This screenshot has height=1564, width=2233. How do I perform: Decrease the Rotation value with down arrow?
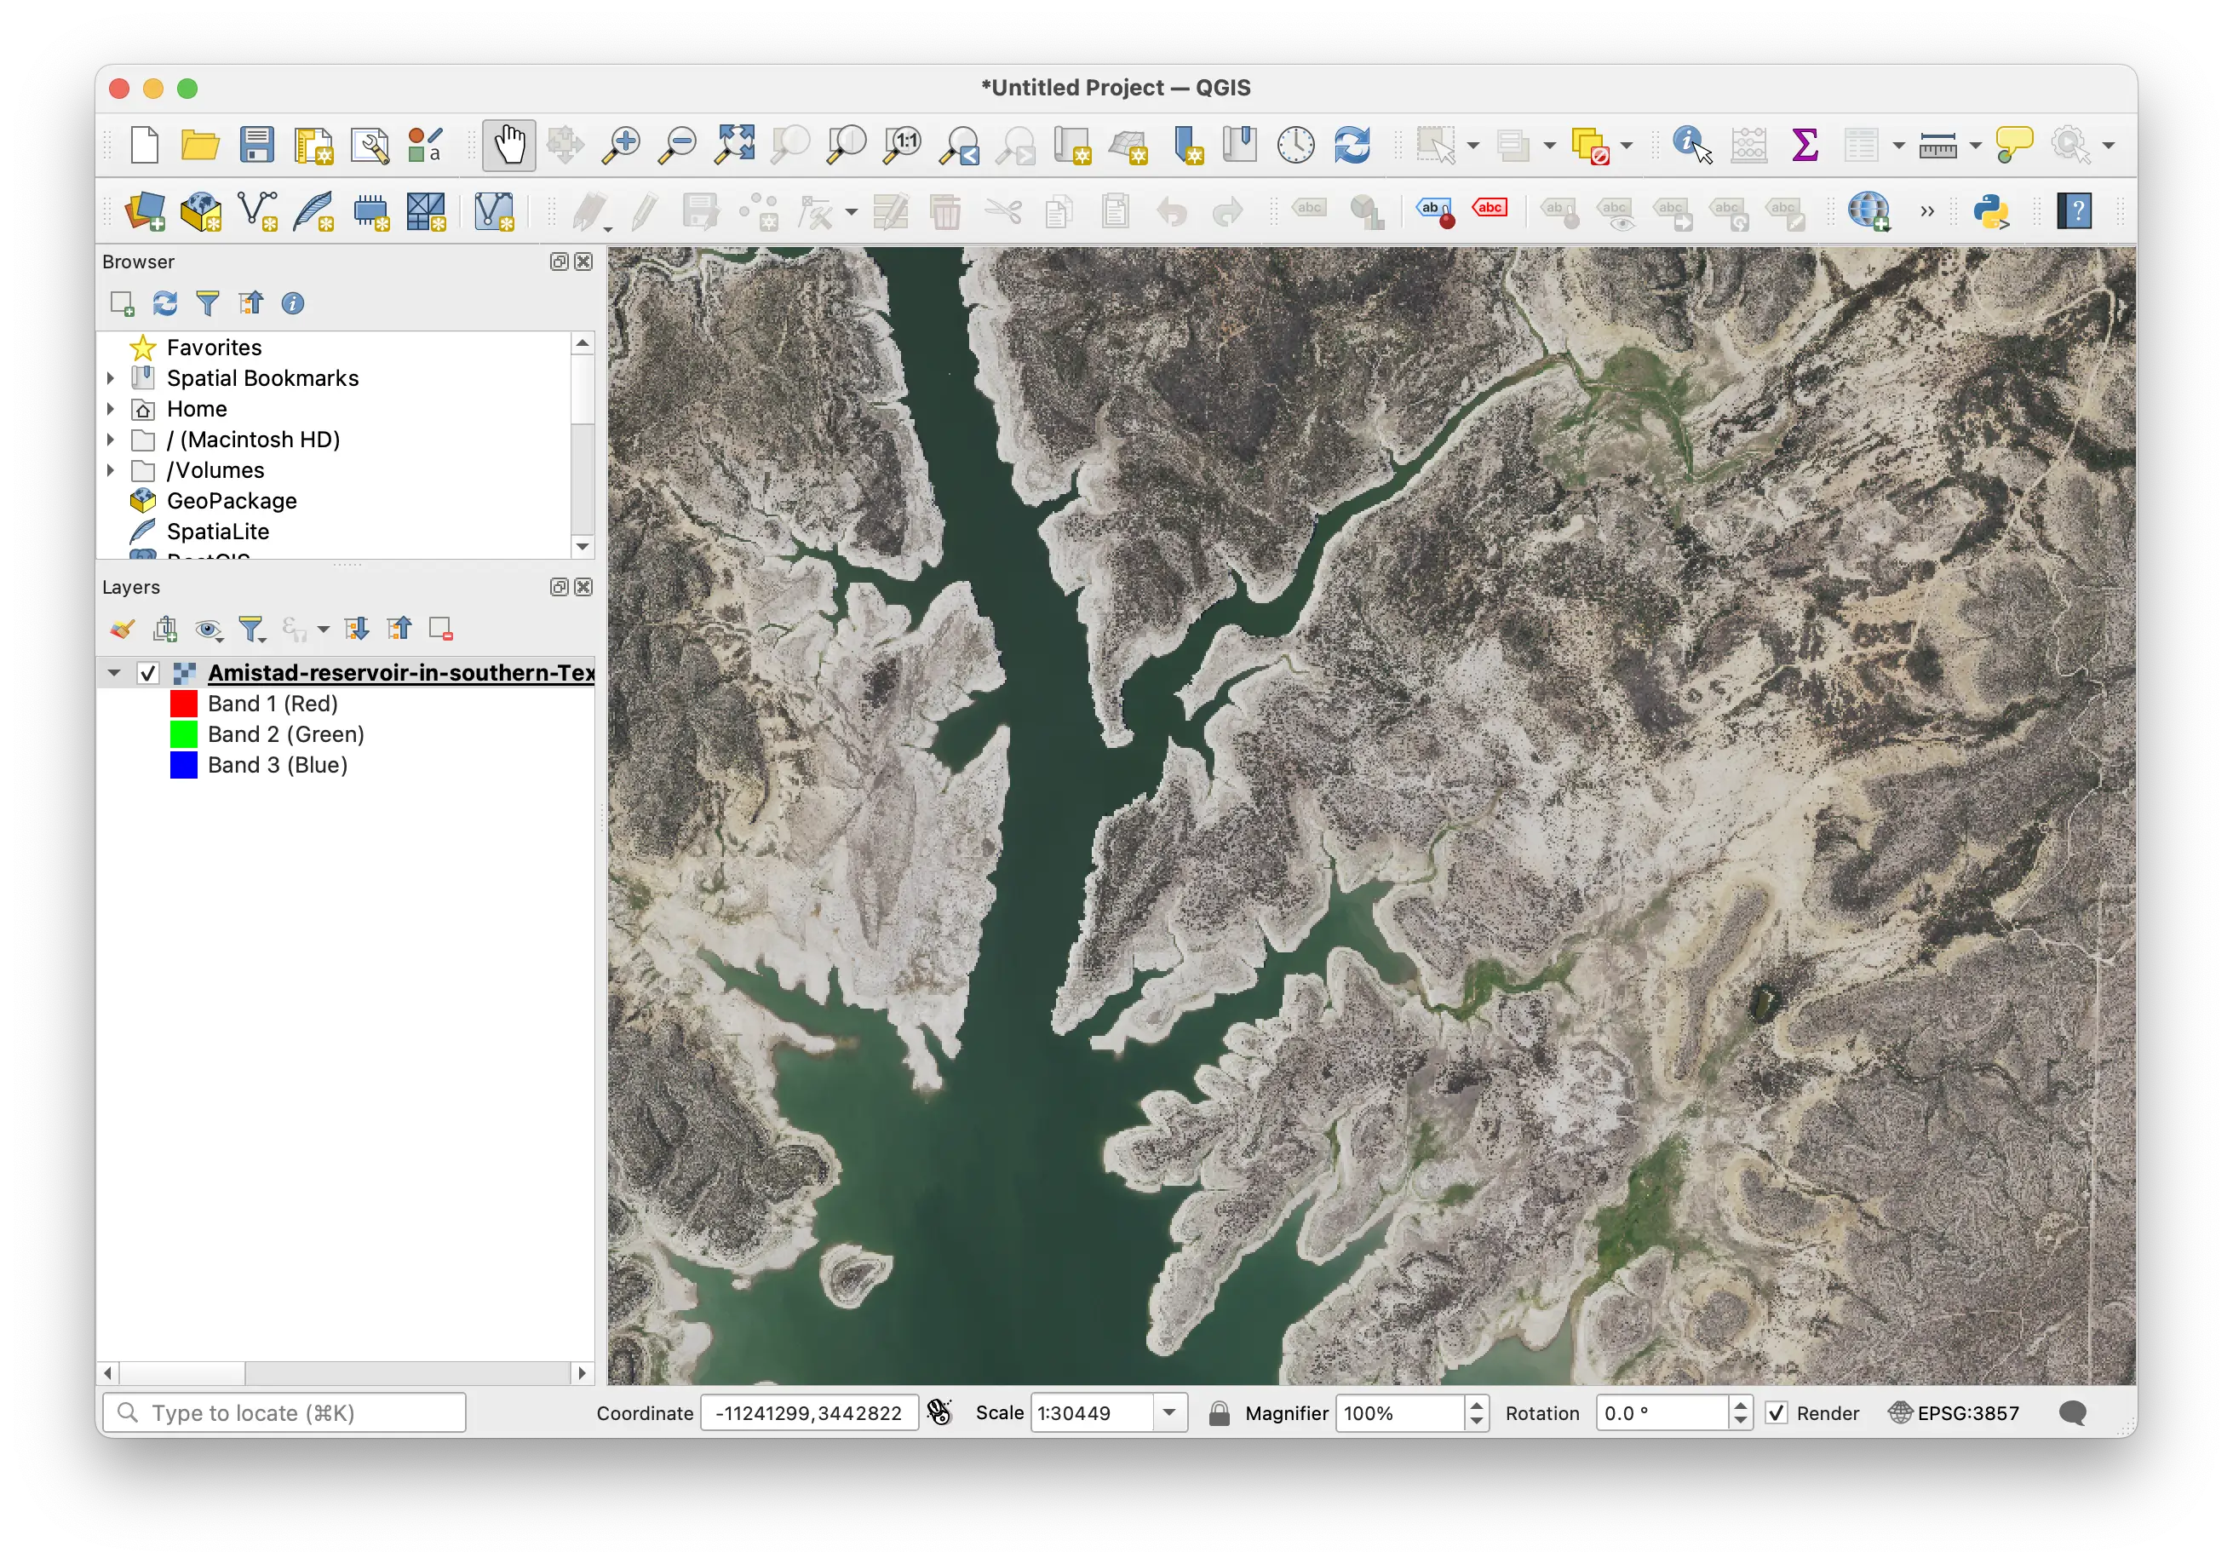[1741, 1422]
